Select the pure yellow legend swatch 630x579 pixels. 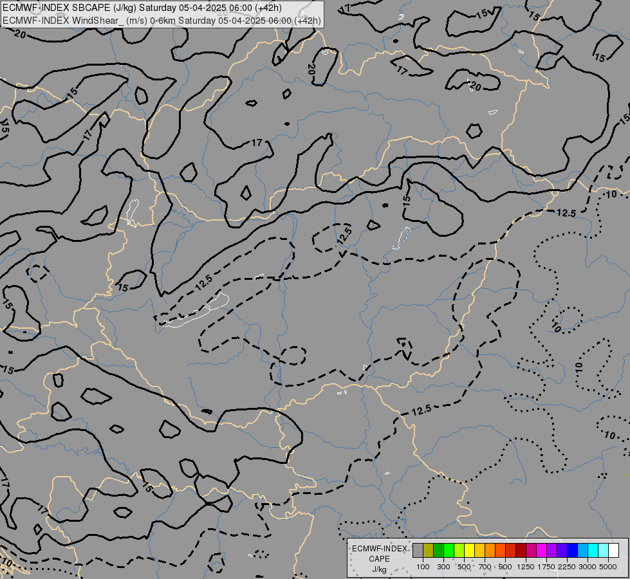click(469, 551)
